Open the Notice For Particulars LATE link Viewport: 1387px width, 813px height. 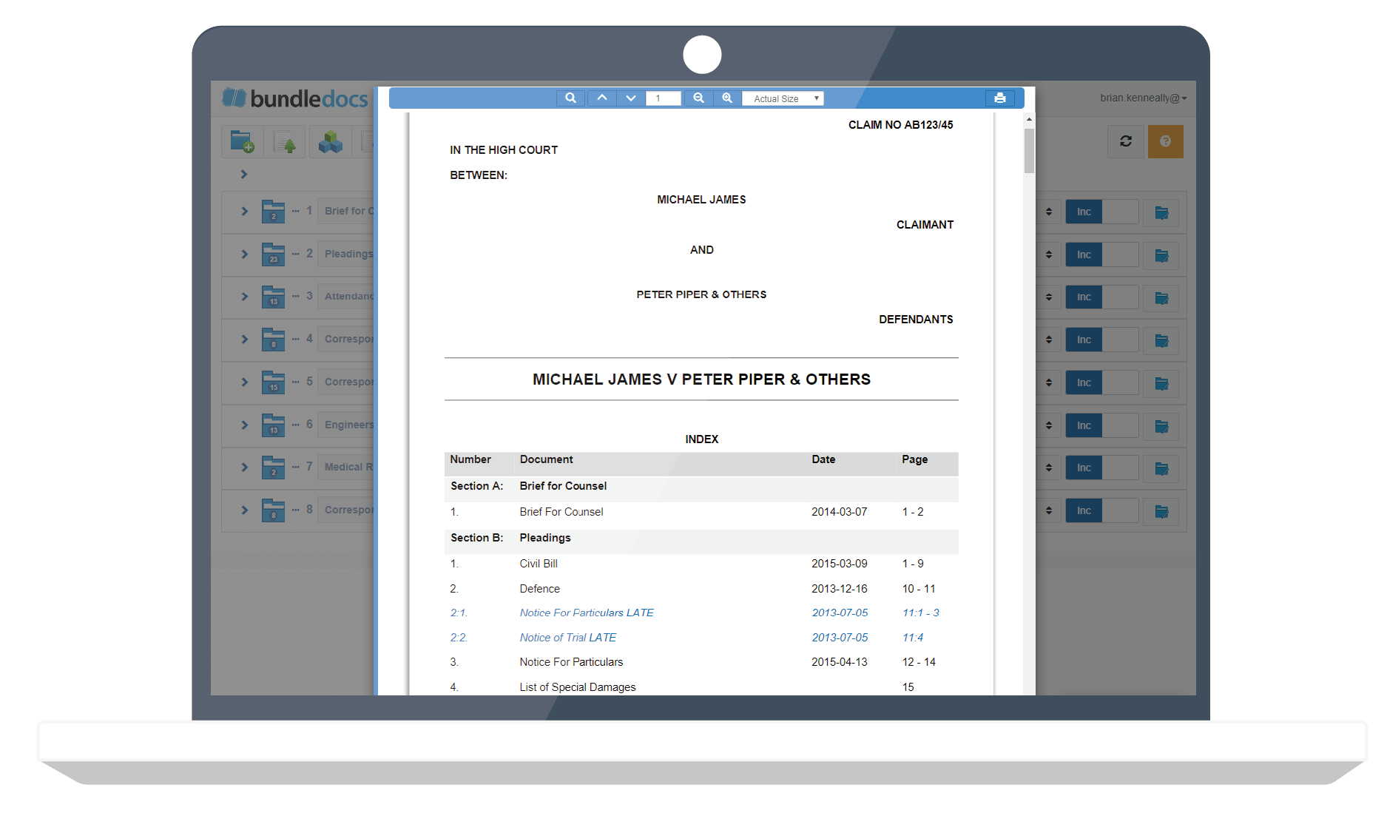(586, 613)
